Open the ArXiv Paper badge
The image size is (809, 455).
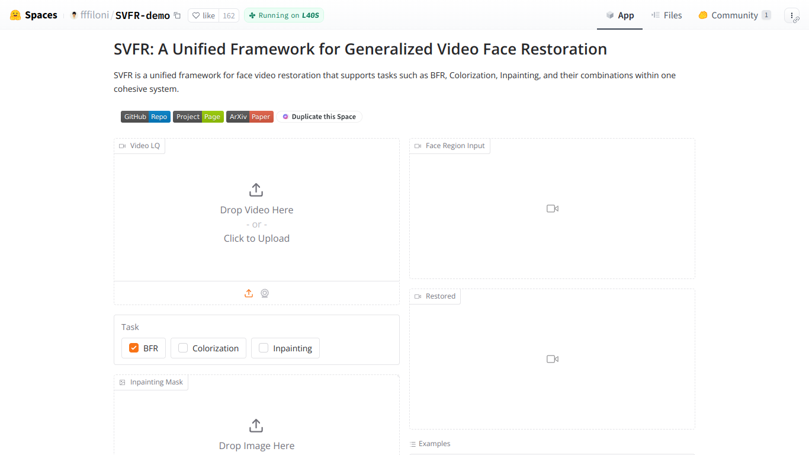(250, 117)
